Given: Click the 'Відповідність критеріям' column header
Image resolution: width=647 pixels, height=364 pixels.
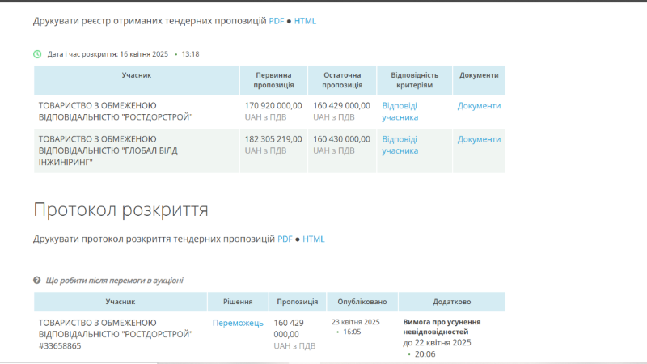Looking at the screenshot, I should coord(413,79).
